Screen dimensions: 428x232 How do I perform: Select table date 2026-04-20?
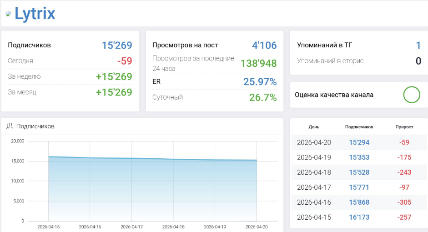pos(314,142)
